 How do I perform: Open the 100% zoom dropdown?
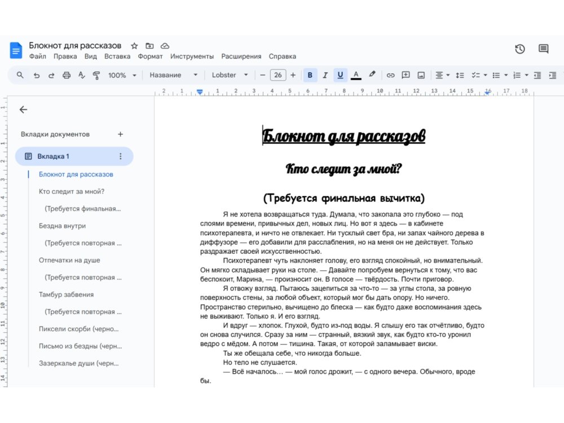122,75
